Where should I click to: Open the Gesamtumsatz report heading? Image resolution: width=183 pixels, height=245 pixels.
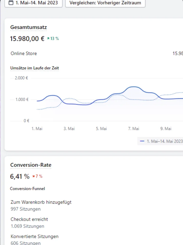(28, 27)
